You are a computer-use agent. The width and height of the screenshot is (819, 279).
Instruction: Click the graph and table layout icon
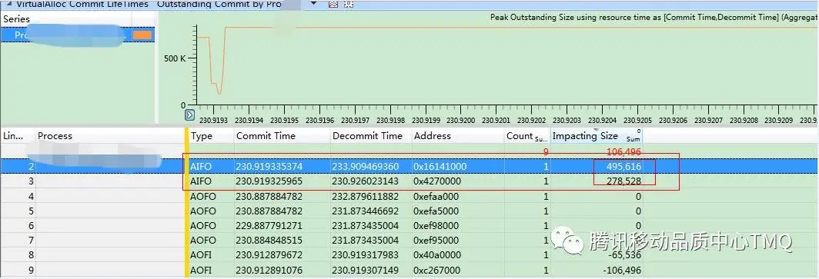(x=349, y=4)
